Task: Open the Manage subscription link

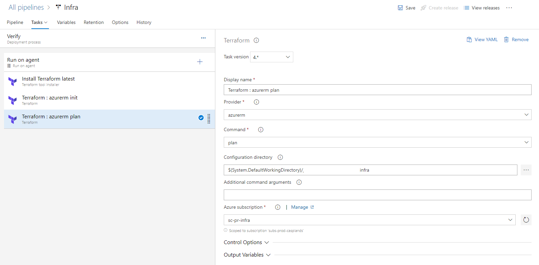Action: [300, 207]
